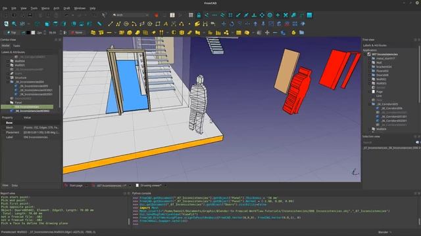The image size is (421, 236).
Task: Select the Draft Rectangle tool
Action: click(x=158, y=24)
